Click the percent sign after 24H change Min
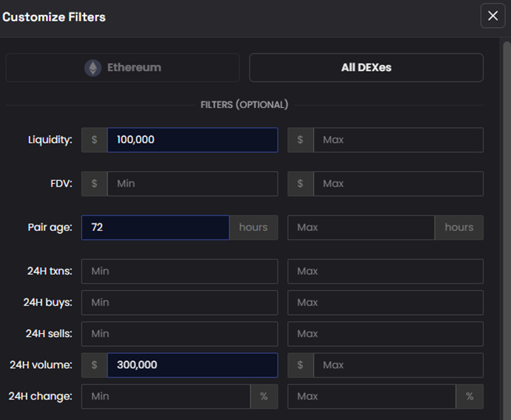The height and width of the screenshot is (420, 511). [x=264, y=396]
